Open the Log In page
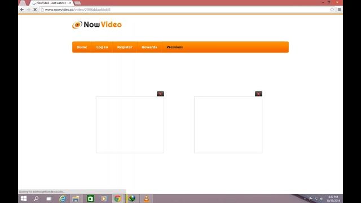This screenshot has width=361, height=203. pos(102,47)
